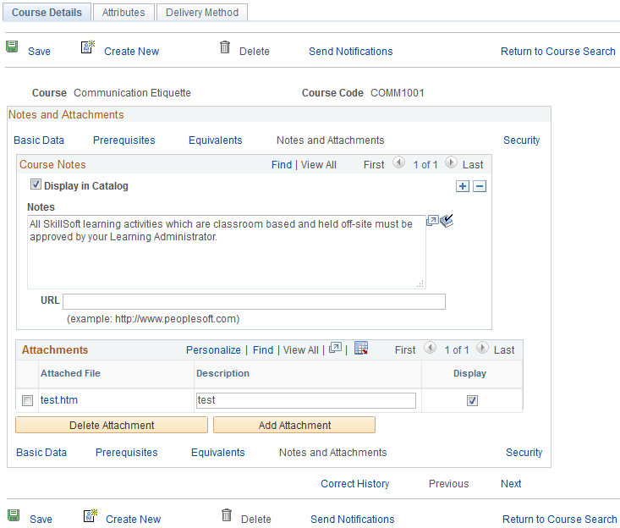Click the top Save disk icon
This screenshot has width=620, height=528.
click(13, 49)
